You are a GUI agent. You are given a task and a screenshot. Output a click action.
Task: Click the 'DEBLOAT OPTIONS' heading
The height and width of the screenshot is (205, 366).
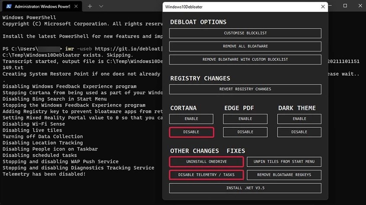(198, 22)
